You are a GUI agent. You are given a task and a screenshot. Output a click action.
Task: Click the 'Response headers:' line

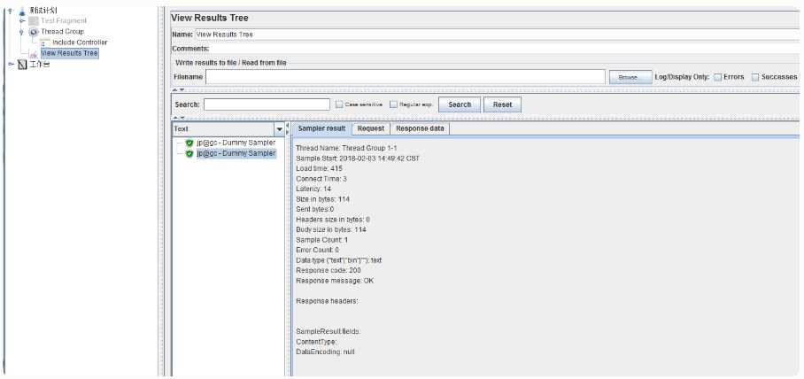tap(327, 301)
